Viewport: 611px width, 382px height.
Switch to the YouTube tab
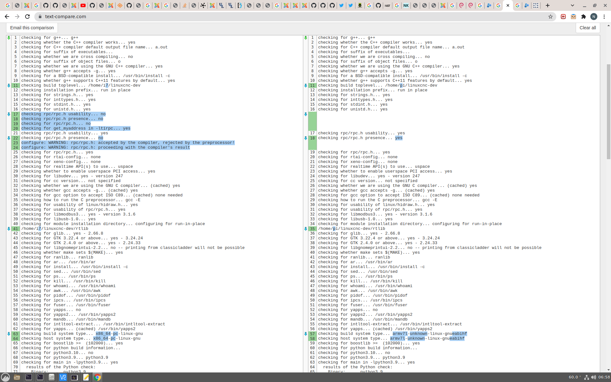(x=83, y=5)
